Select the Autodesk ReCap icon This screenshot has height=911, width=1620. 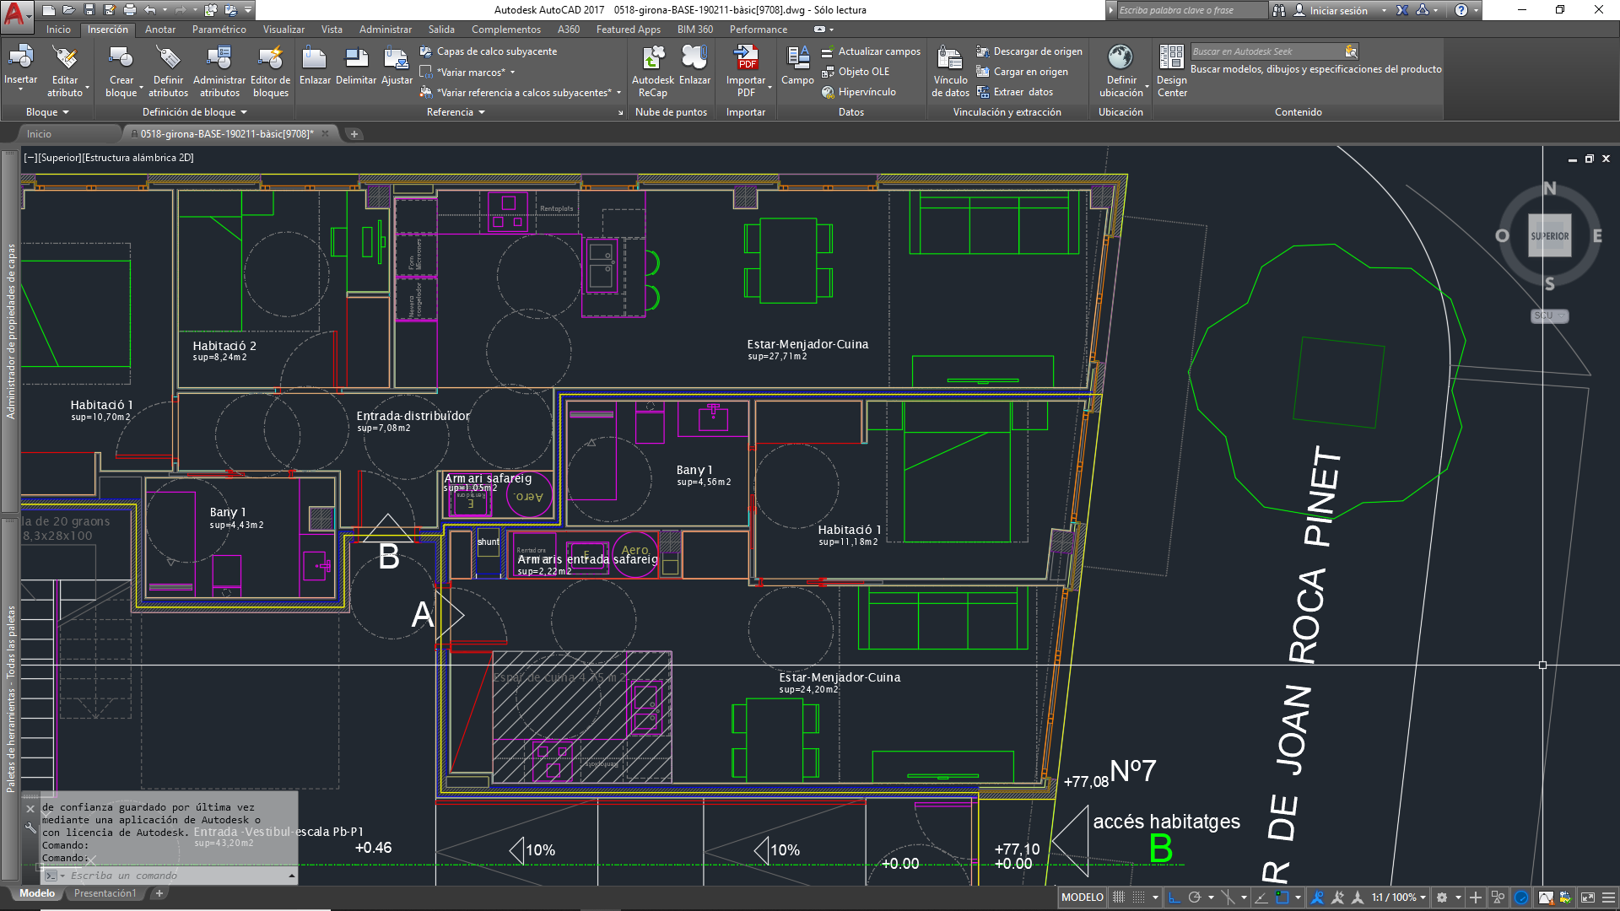tap(652, 57)
